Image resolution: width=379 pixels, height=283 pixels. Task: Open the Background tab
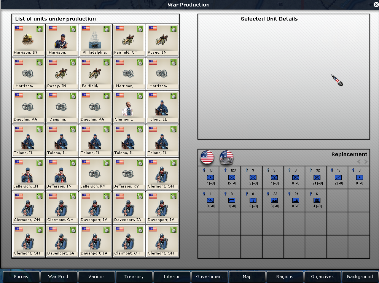(x=360, y=277)
